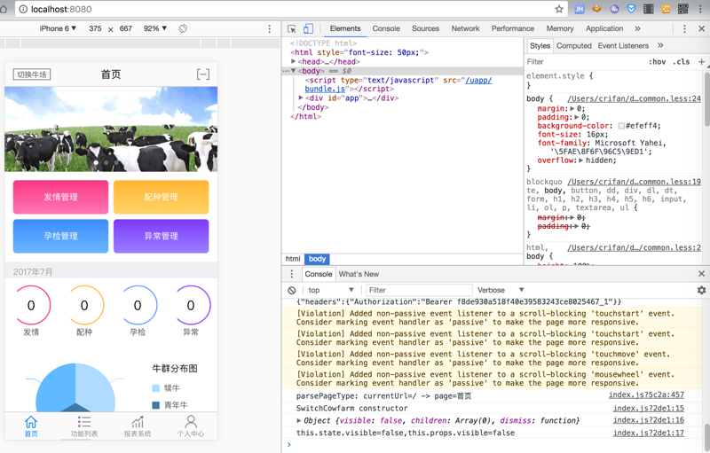Switch to Computed styles tab
710x453 pixels.
point(573,46)
